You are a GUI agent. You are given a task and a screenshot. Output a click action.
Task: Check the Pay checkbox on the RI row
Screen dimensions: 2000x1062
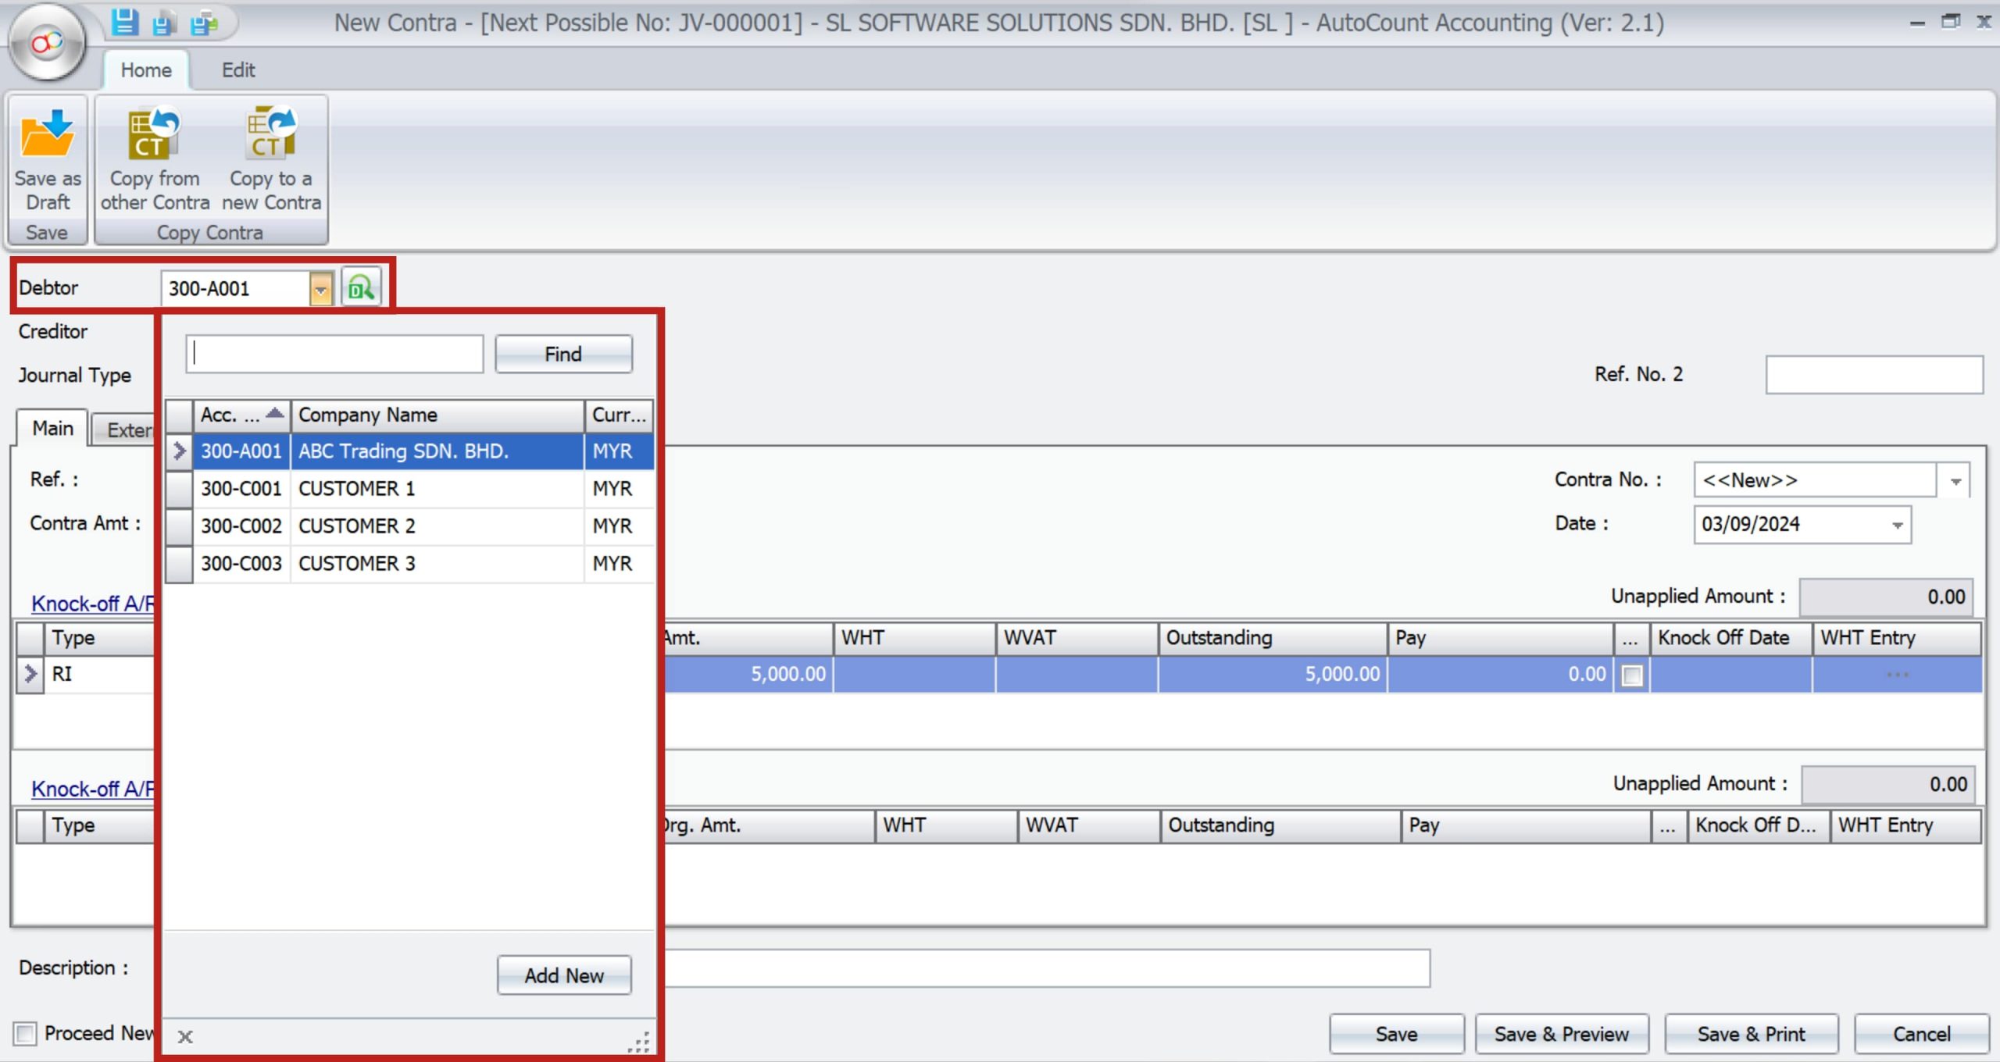point(1633,674)
